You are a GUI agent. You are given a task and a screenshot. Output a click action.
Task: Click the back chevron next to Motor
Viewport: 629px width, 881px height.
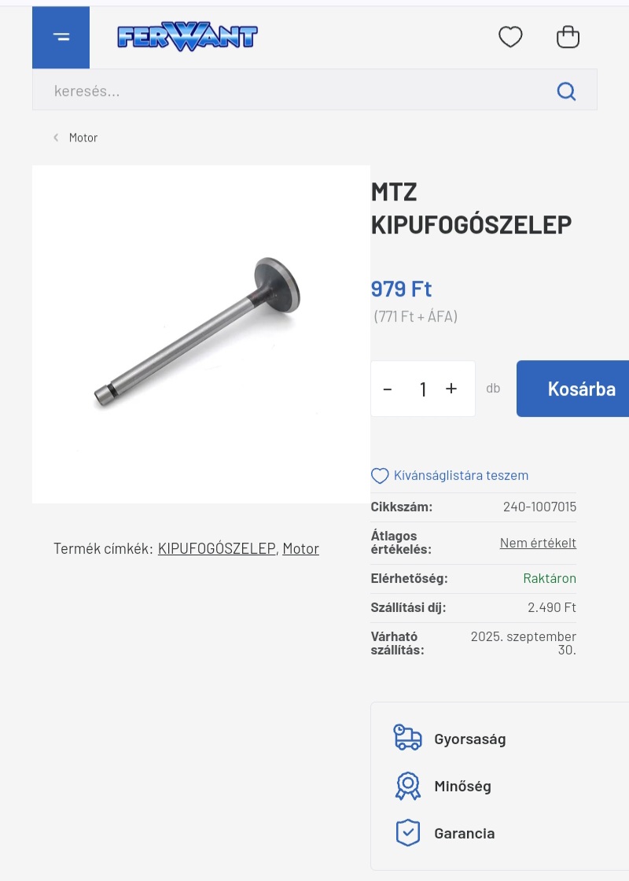[x=56, y=138]
